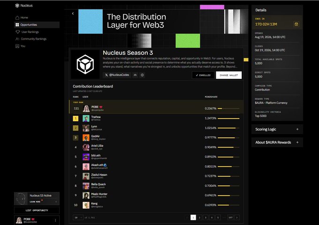Expand the Scoring Logic section
319x225 pixels.
277,129
